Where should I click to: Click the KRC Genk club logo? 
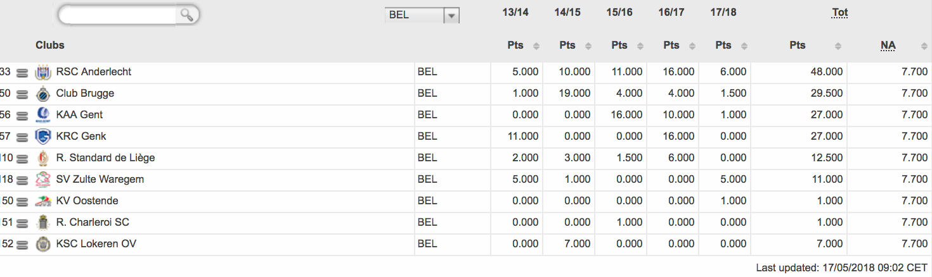(x=43, y=137)
